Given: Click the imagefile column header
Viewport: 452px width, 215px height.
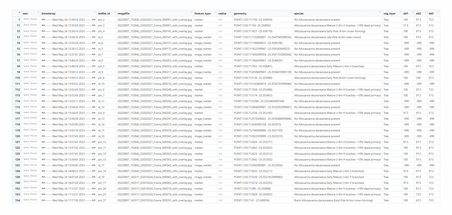Looking at the screenshot, I should click(124, 14).
